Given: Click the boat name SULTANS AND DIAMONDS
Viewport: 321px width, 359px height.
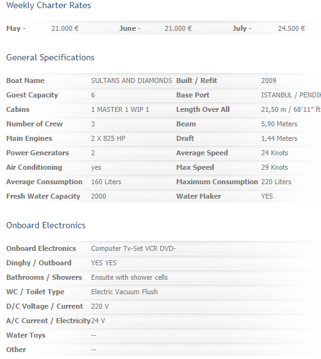Looking at the screenshot, I should coord(131,80).
